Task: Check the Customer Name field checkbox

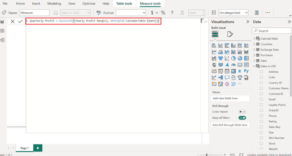Action: click(261, 88)
